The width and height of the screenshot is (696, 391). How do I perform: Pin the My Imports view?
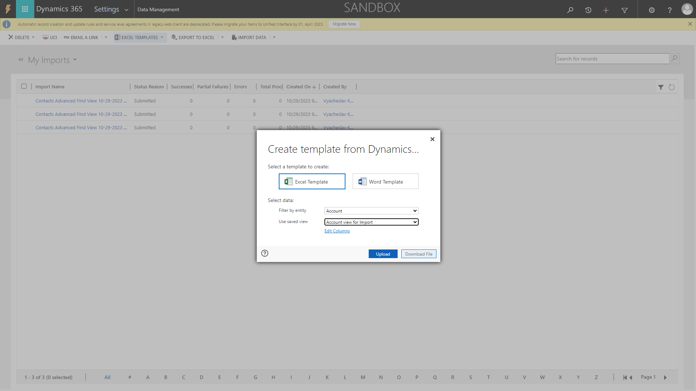click(21, 60)
